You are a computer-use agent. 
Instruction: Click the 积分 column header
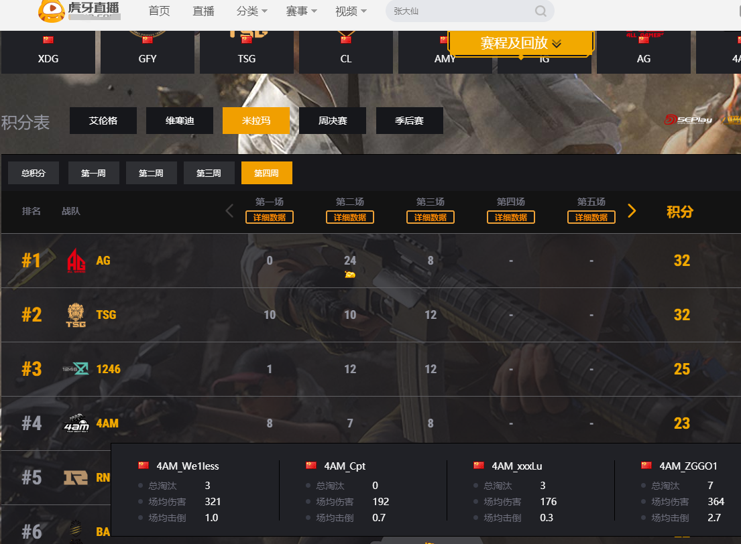pyautogui.click(x=679, y=212)
